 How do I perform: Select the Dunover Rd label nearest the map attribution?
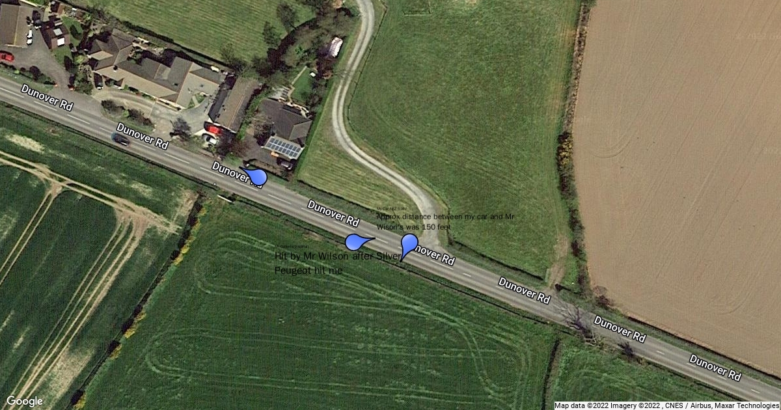click(x=715, y=368)
